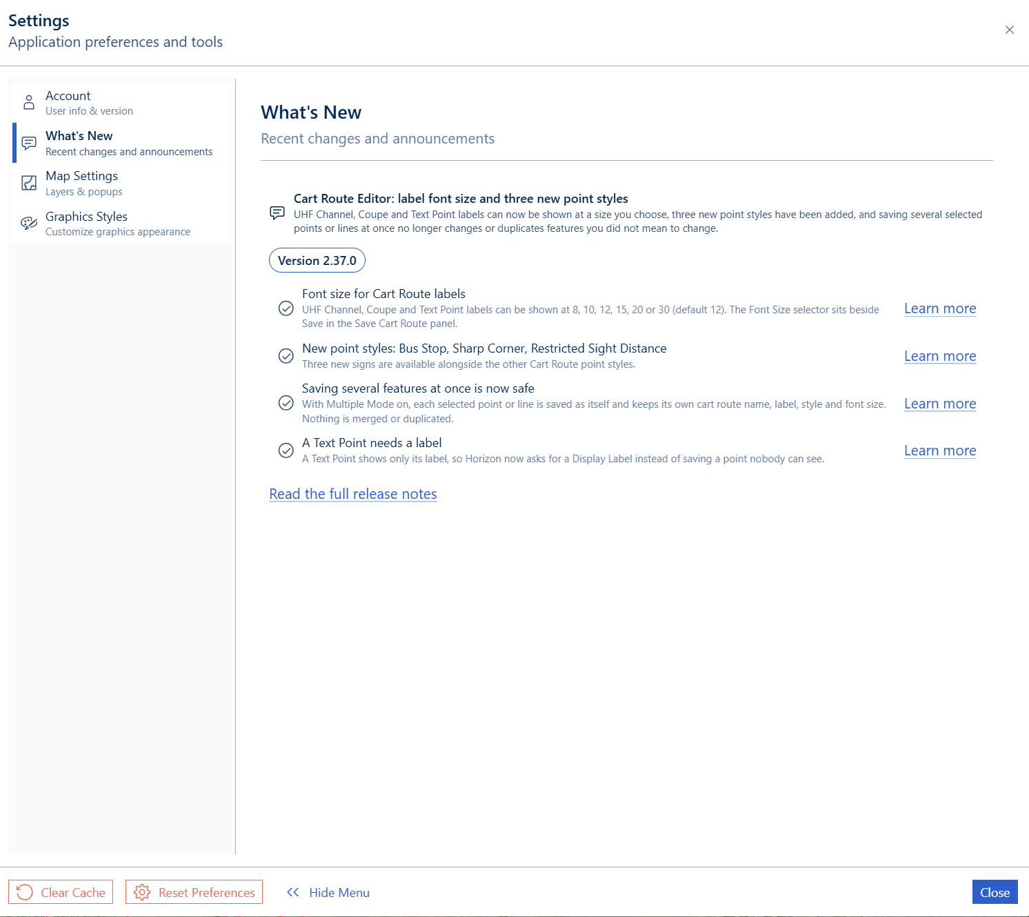The height and width of the screenshot is (917, 1029).
Task: Open Learn more for Saving several features at once
Action: pos(940,404)
